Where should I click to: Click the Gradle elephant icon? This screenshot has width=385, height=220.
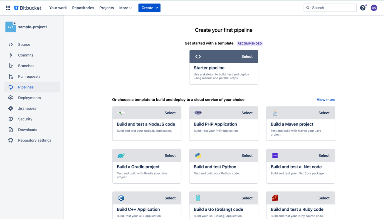[121, 155]
